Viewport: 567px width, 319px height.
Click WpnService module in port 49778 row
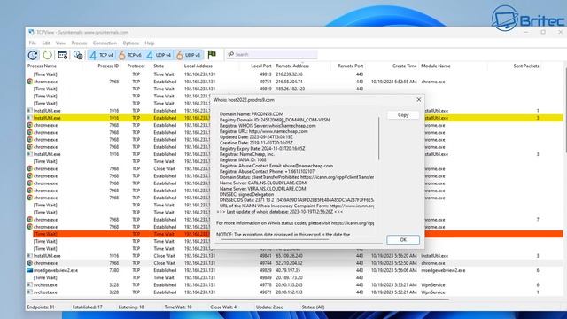(x=433, y=284)
